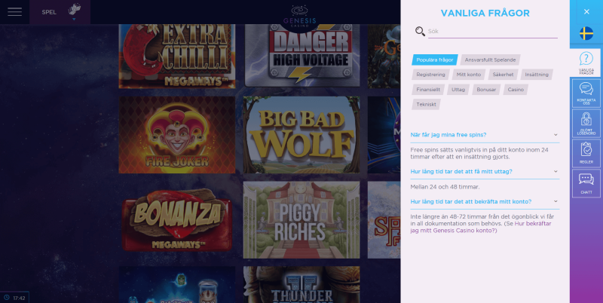603x303 pixels.
Task: Click the 17:42 clock indicator
Action: (14, 298)
